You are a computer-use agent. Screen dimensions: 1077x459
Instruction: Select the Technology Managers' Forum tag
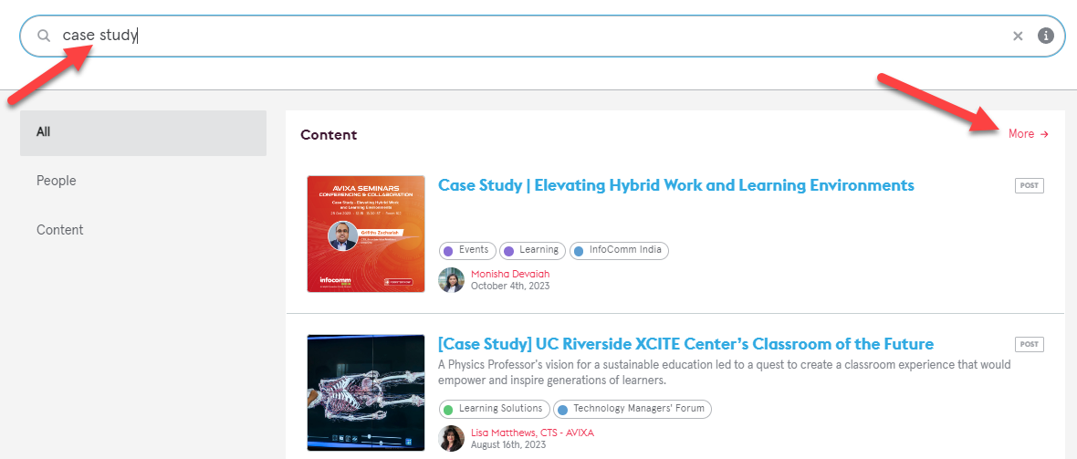pos(632,409)
